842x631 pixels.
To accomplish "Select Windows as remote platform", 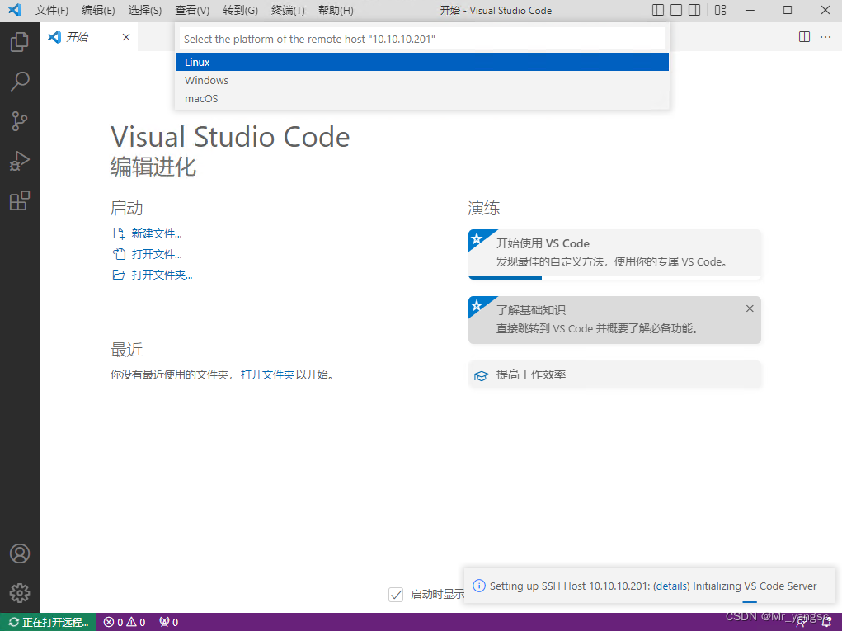I will (422, 80).
